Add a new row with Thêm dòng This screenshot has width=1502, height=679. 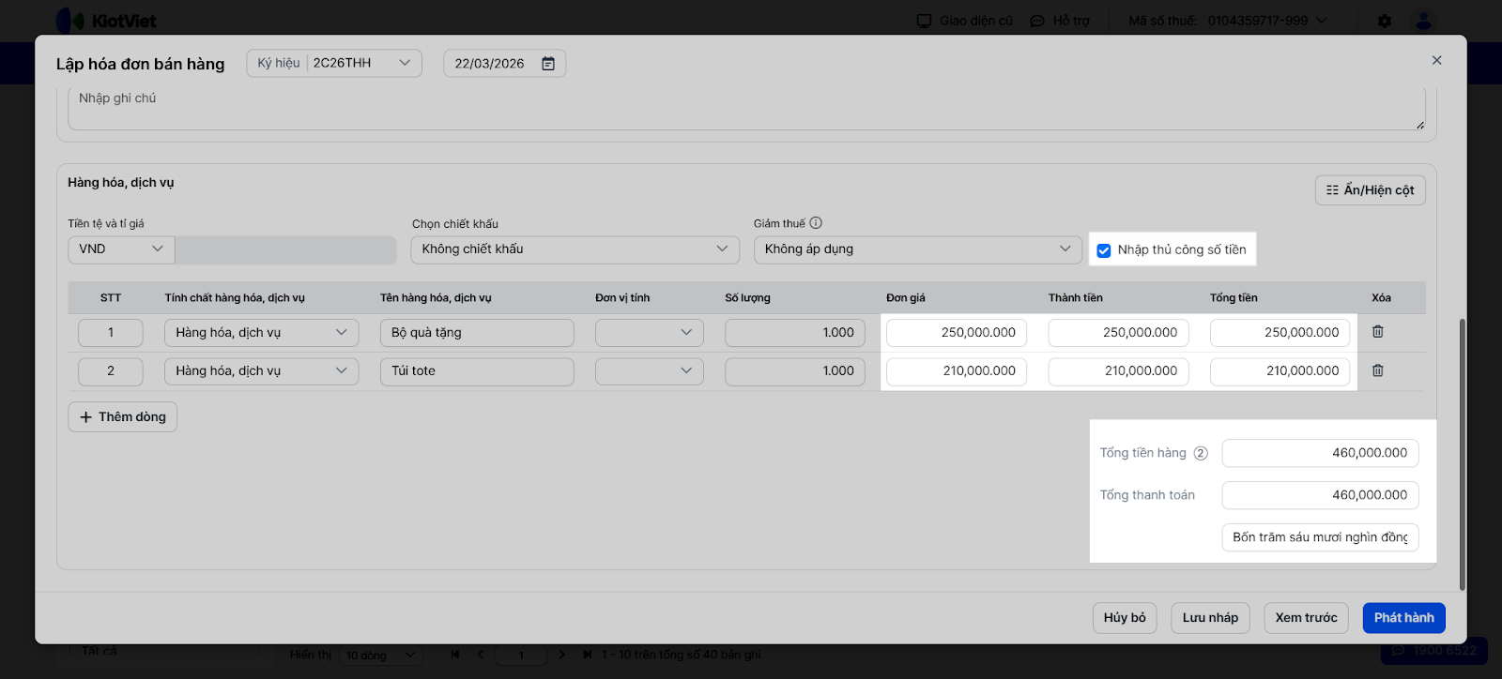click(123, 417)
